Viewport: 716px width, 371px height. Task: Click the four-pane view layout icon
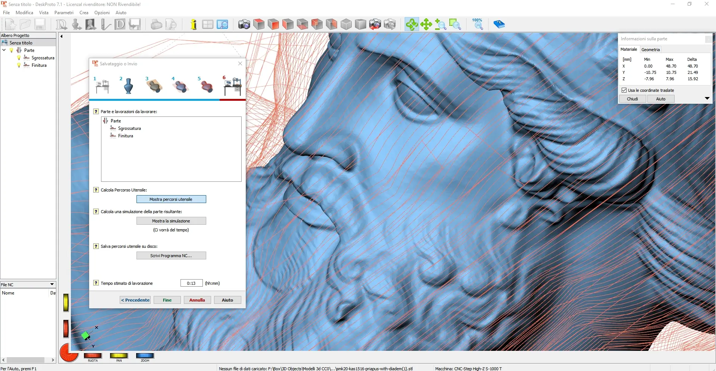208,25
